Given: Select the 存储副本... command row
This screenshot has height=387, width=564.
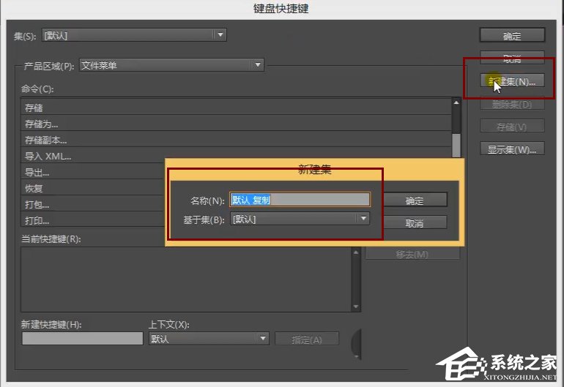Looking at the screenshot, I should 237,140.
